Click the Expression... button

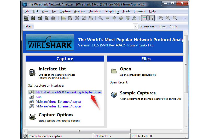coord(148,26)
